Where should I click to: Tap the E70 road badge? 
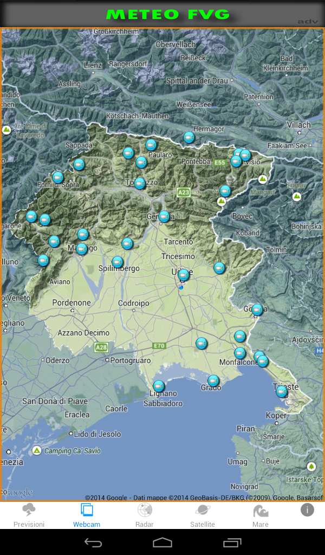[159, 345]
